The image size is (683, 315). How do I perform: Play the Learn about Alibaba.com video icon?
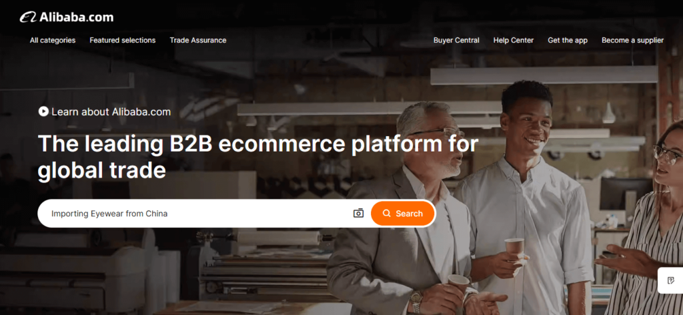coord(43,111)
